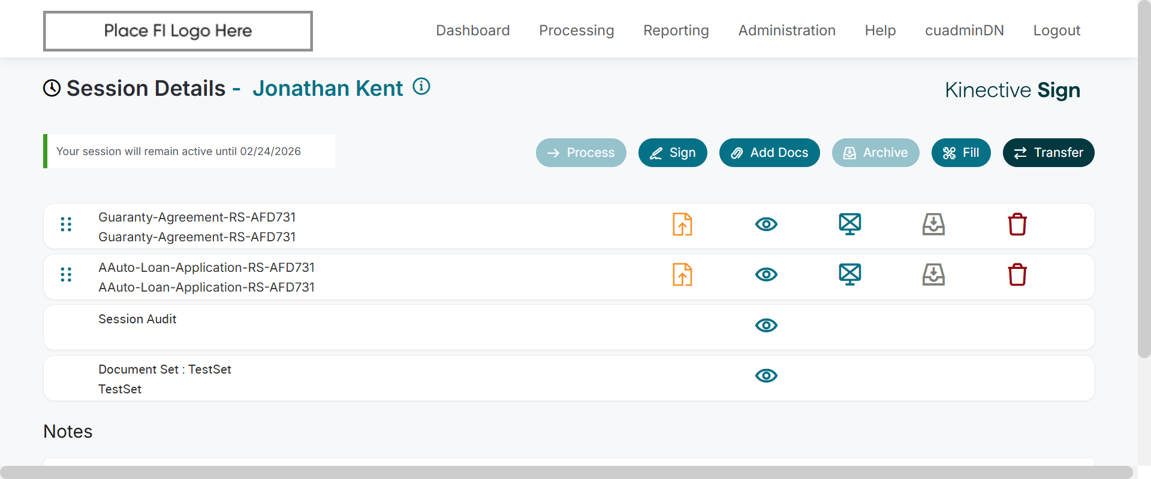Click the info icon beside Jonathan Kent
1151x479 pixels.
pyautogui.click(x=421, y=87)
